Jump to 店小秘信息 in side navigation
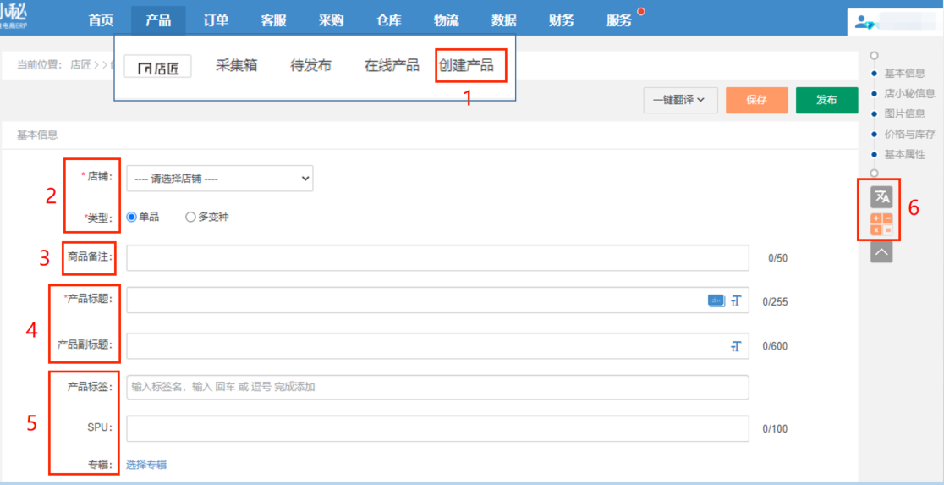 tap(909, 93)
